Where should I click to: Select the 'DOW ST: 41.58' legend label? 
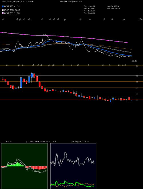point(12,7)
